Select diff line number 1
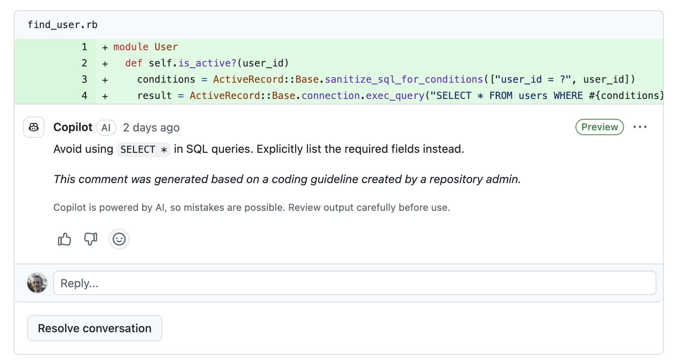676x364 pixels. tap(85, 47)
